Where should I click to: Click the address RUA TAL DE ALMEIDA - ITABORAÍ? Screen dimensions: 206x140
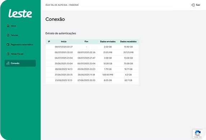(x=62, y=5)
